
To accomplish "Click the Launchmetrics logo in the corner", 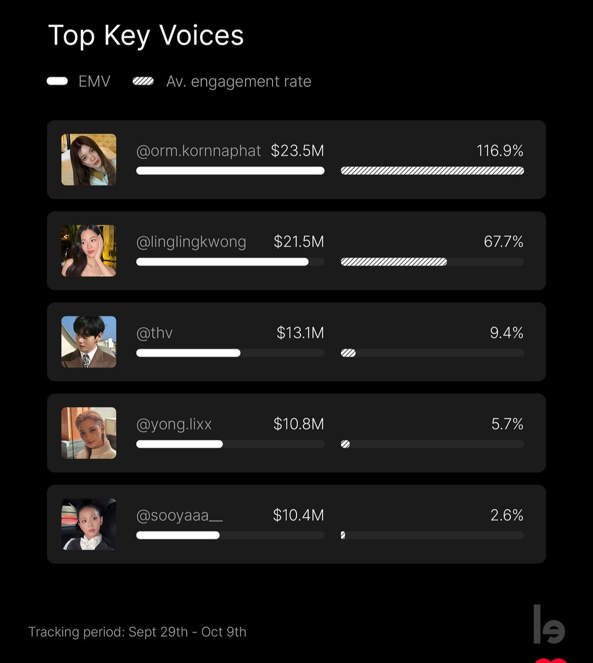I will pyautogui.click(x=549, y=624).
